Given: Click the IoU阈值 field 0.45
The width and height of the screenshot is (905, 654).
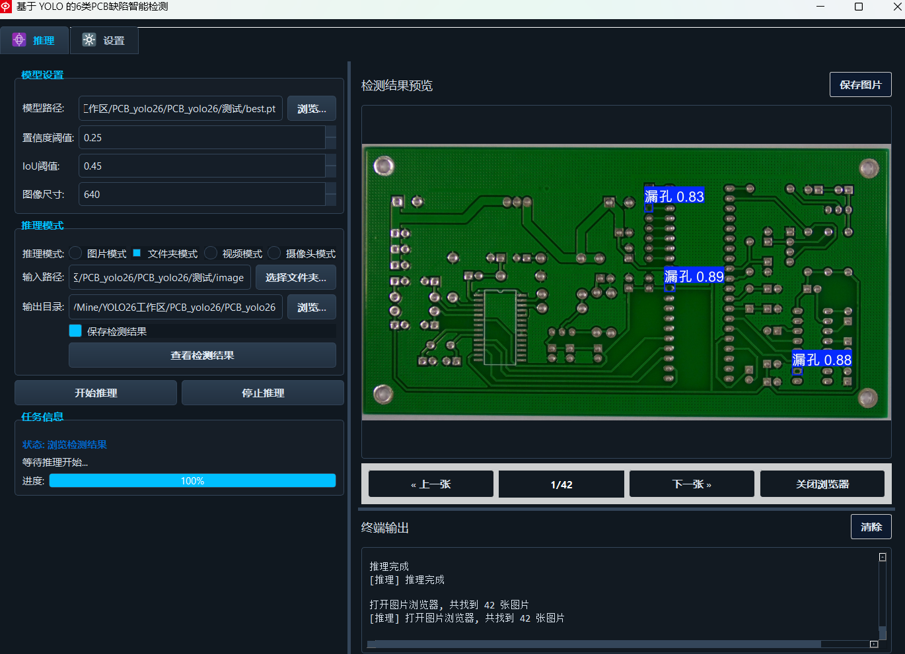Looking at the screenshot, I should [202, 166].
